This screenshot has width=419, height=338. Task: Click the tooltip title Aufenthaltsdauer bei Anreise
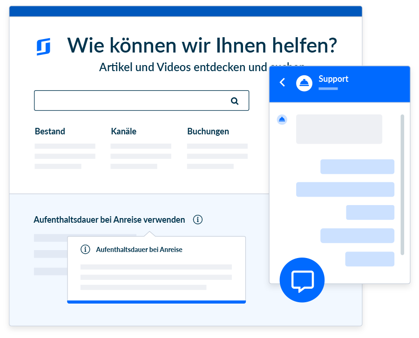(139, 250)
